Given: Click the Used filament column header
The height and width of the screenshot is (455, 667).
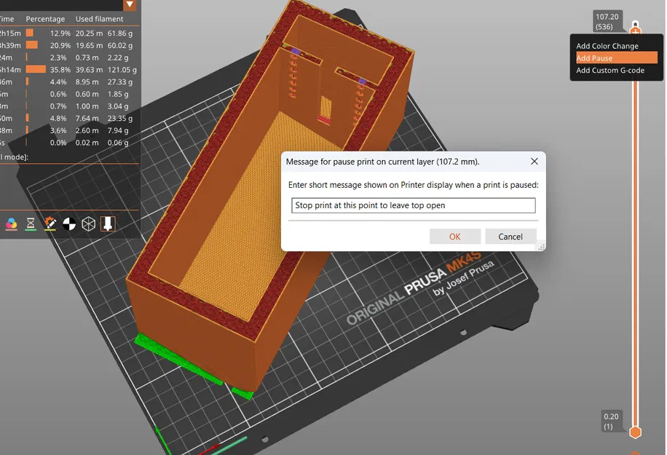Looking at the screenshot, I should (x=99, y=19).
